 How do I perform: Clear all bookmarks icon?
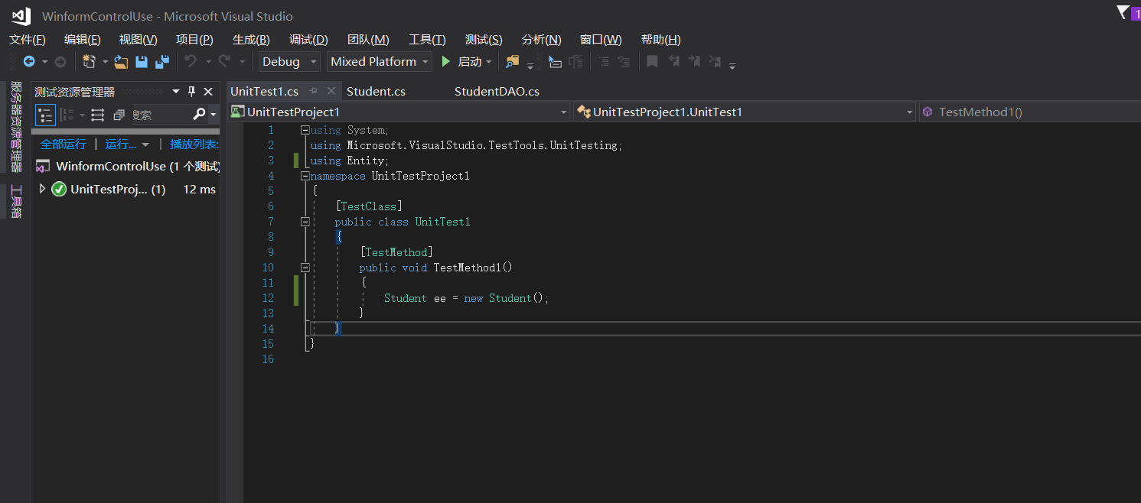715,62
